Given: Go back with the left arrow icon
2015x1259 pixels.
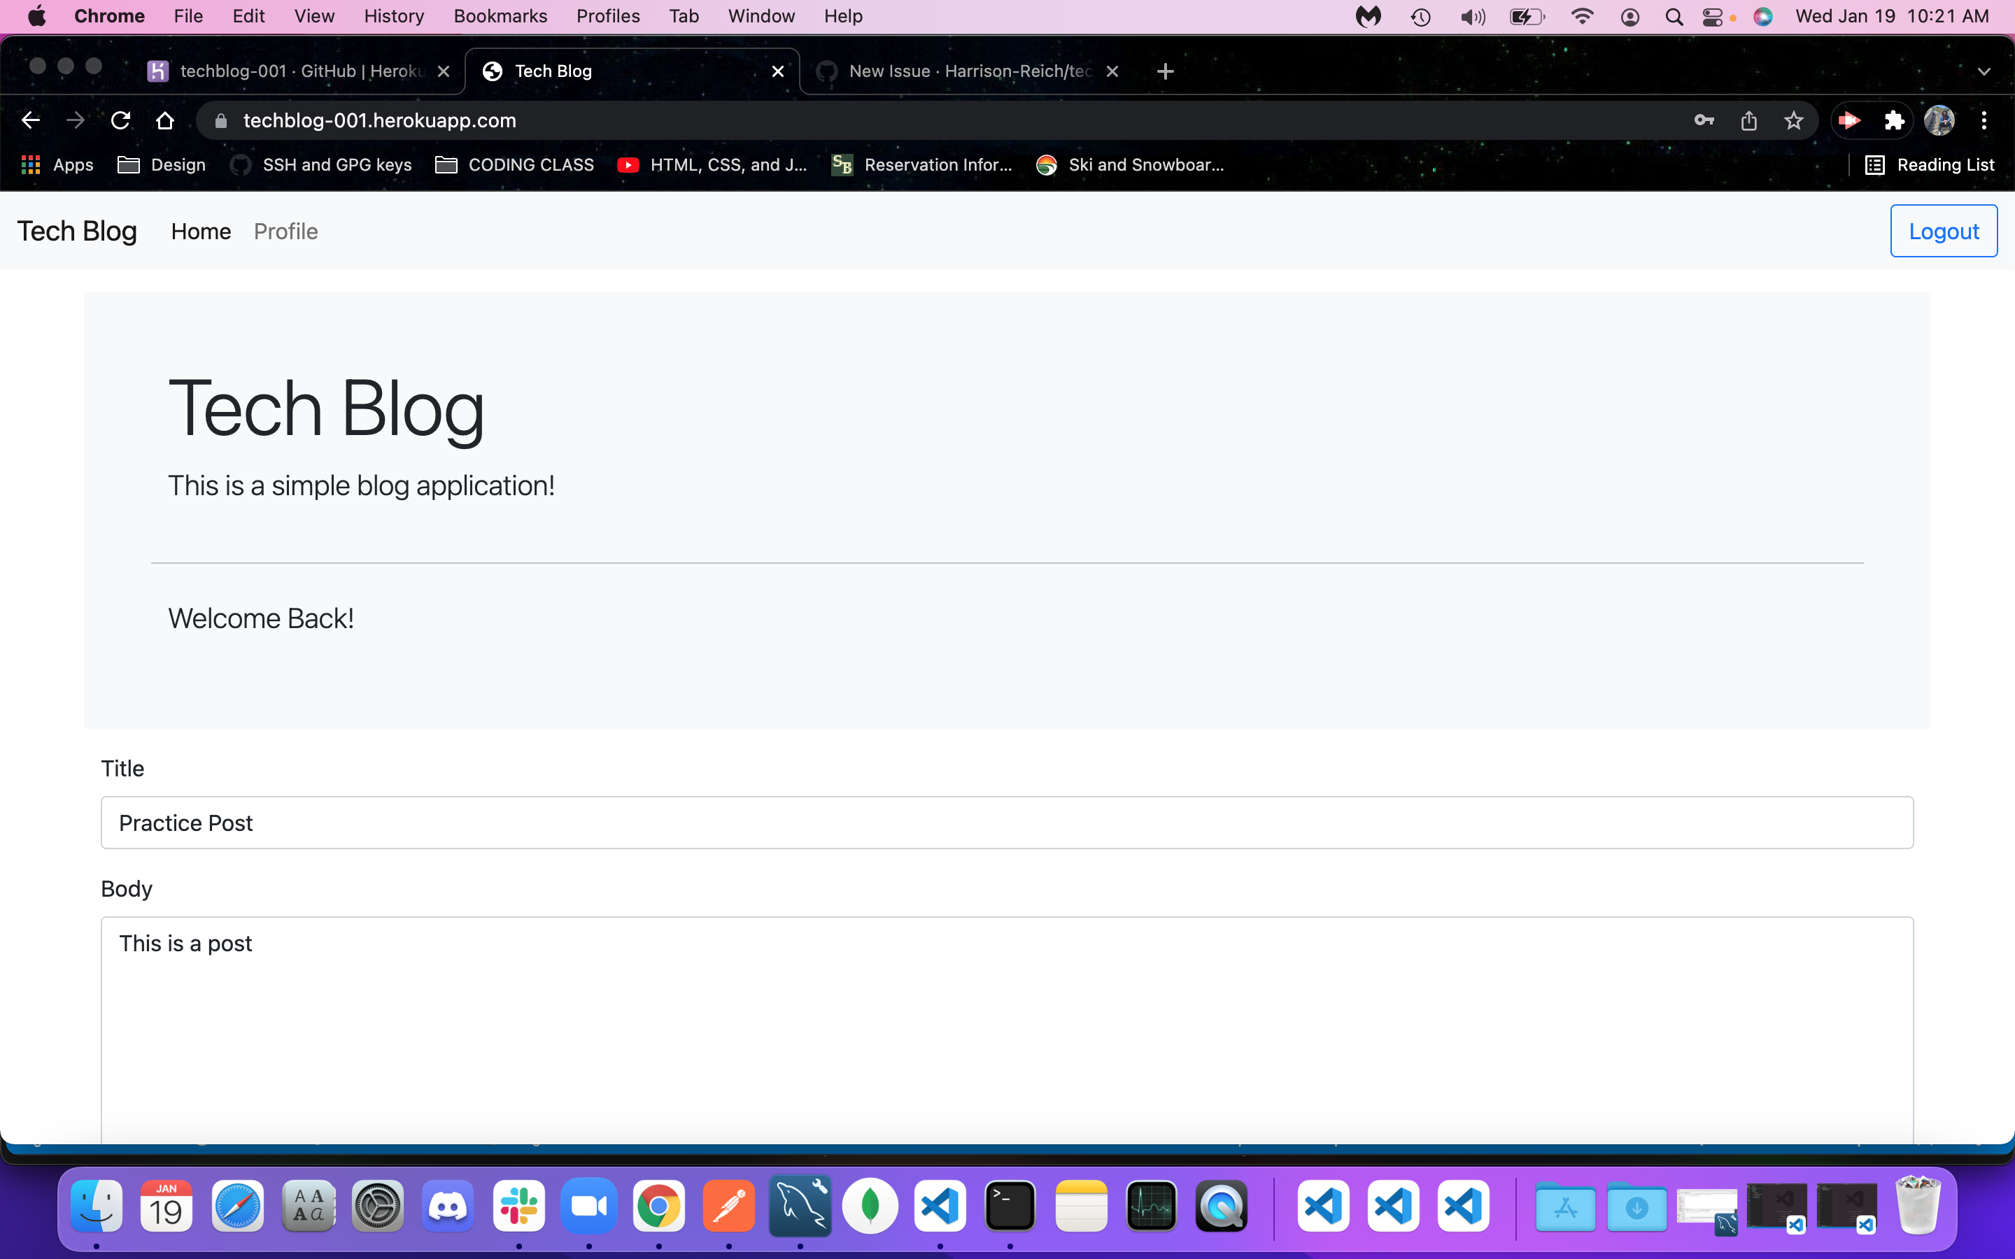Looking at the screenshot, I should tap(31, 121).
